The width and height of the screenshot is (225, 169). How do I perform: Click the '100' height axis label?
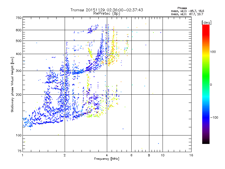click(x=19, y=135)
